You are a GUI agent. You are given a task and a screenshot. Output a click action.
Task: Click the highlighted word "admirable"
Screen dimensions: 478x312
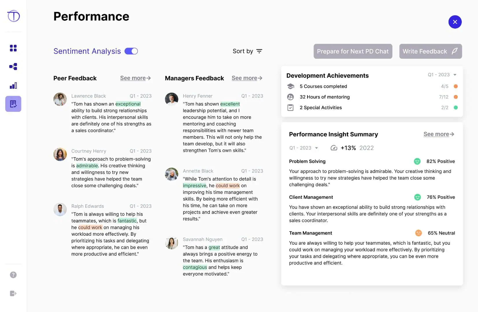87,166
